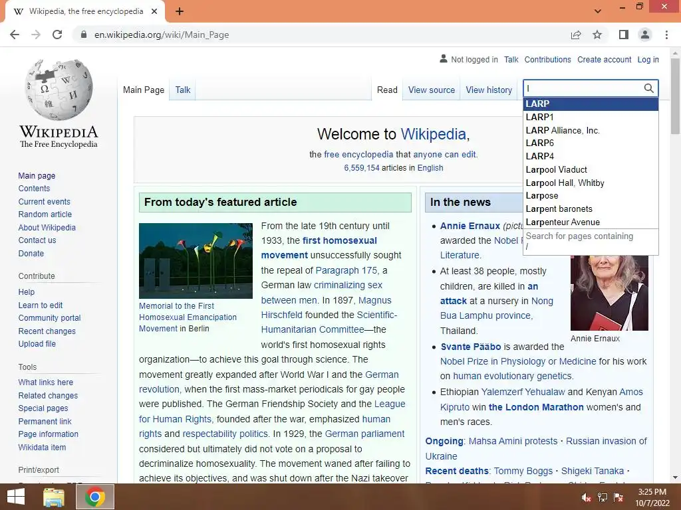Click the Wikipedia globe logo
The width and height of the screenshot is (681, 510).
click(59, 90)
